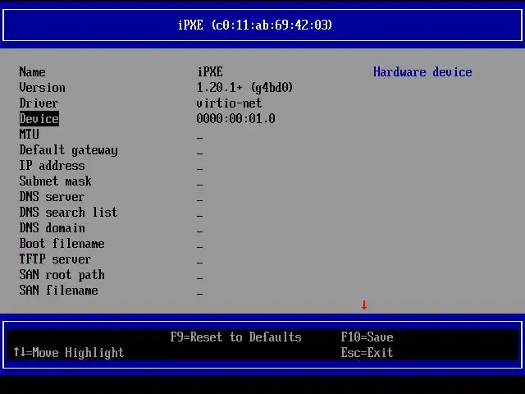Image resolution: width=525 pixels, height=394 pixels.
Task: Click the iPXE MAC address title
Action: (255, 25)
